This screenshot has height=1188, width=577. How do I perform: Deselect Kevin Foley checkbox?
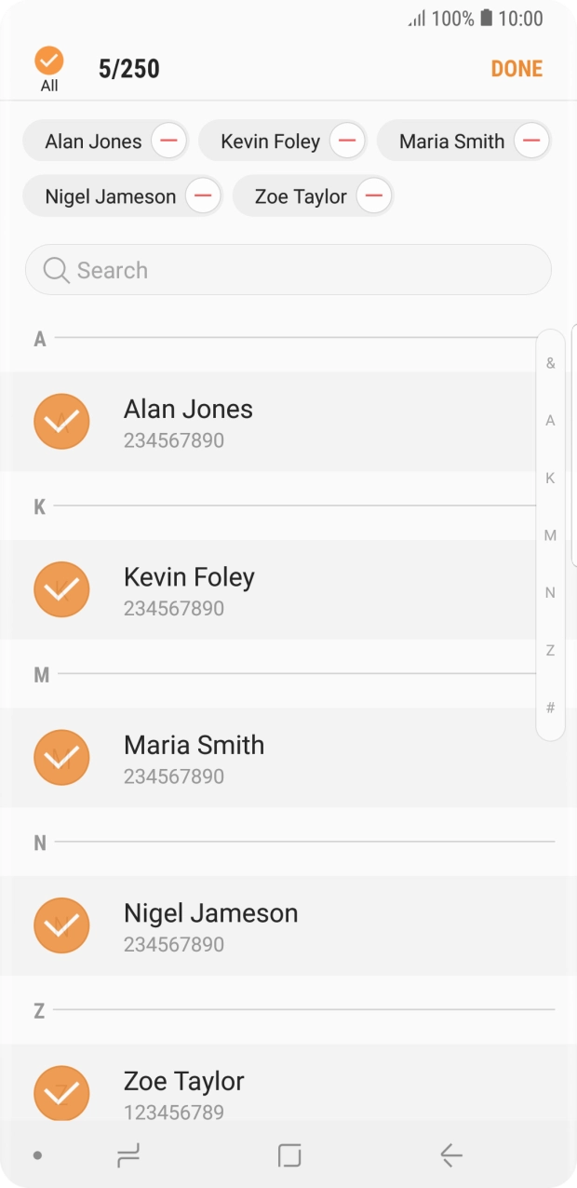[x=61, y=589]
